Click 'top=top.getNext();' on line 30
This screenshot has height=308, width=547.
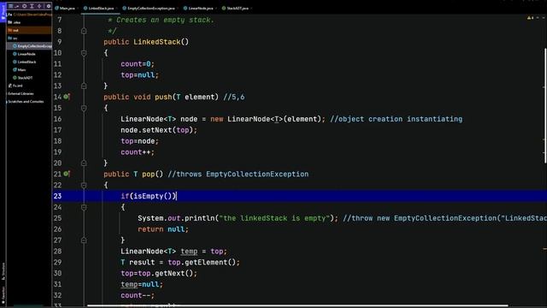[x=159, y=273]
